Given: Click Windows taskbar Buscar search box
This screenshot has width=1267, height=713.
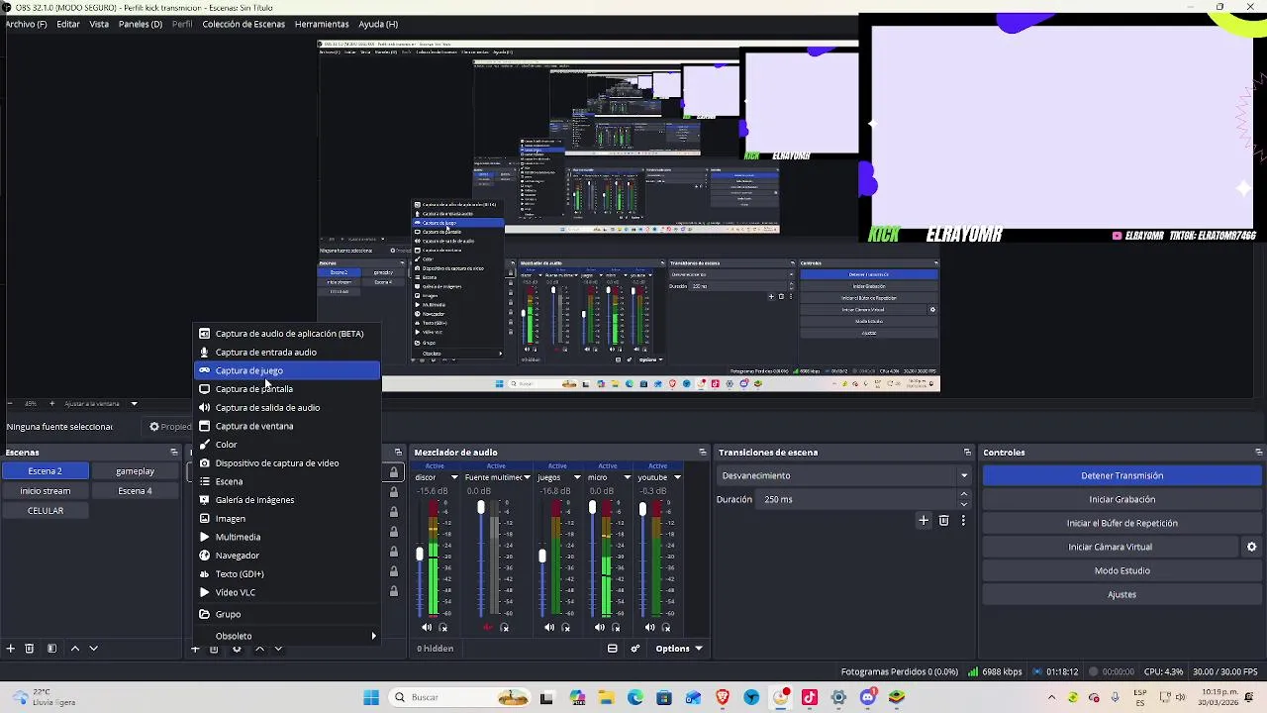Looking at the screenshot, I should click(x=457, y=697).
